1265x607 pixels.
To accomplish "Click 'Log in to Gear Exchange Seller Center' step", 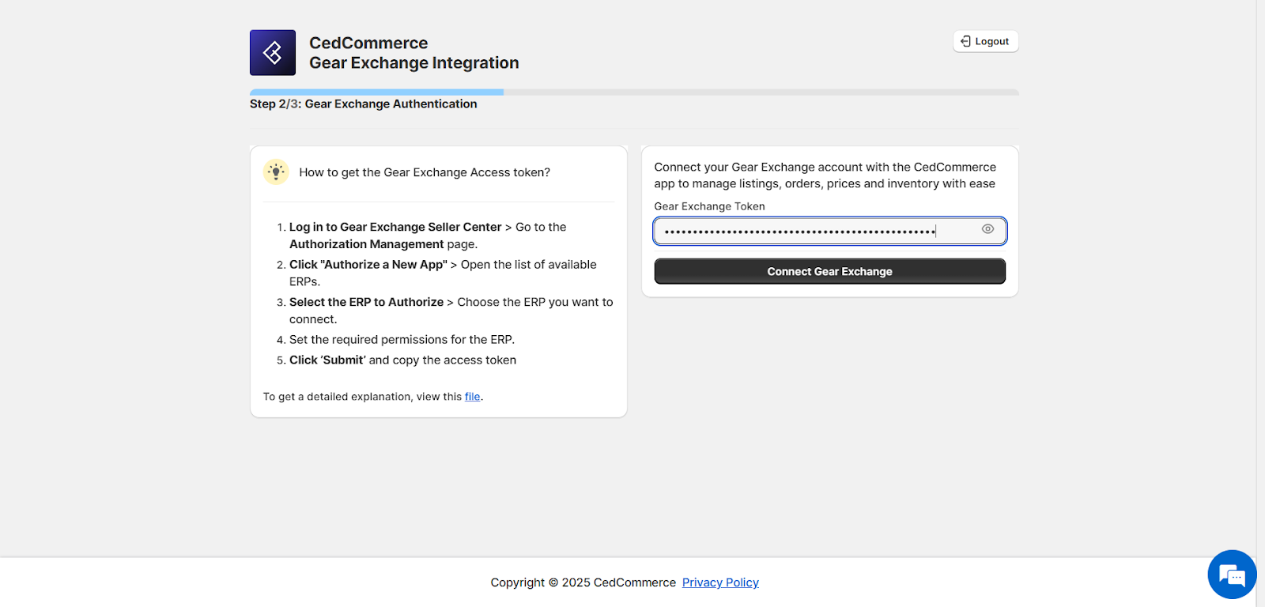I will (x=395, y=227).
